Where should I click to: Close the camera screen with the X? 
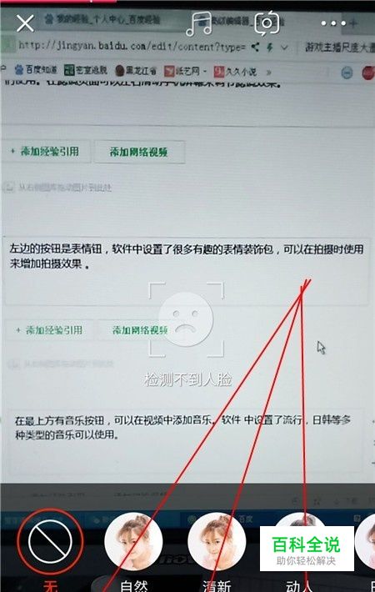[x=25, y=23]
